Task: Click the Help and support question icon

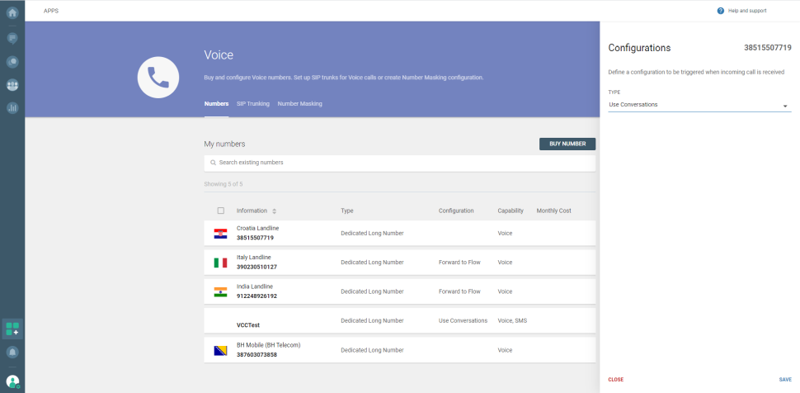Action: point(720,11)
